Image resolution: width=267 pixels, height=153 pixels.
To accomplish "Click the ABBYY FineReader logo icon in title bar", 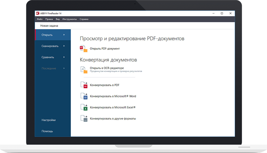I will coord(38,13).
